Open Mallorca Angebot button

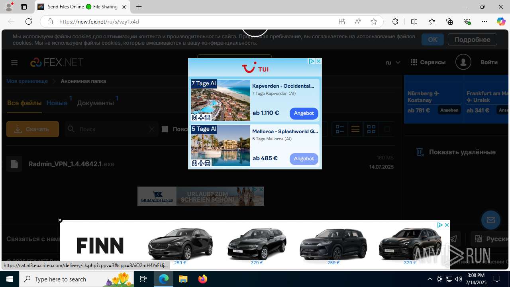click(x=304, y=159)
